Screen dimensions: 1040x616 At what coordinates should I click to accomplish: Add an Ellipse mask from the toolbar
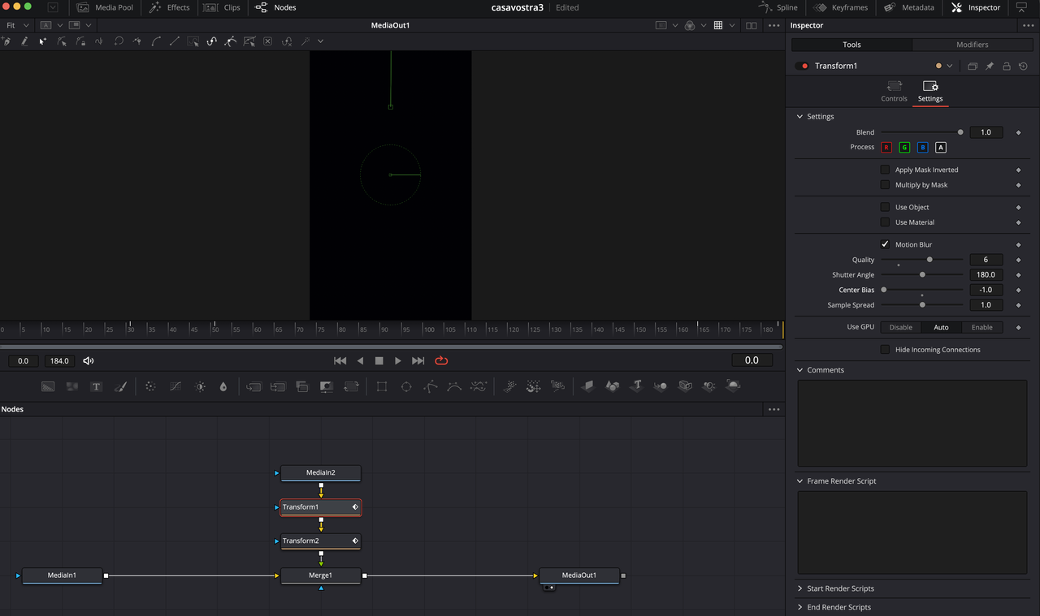(406, 387)
